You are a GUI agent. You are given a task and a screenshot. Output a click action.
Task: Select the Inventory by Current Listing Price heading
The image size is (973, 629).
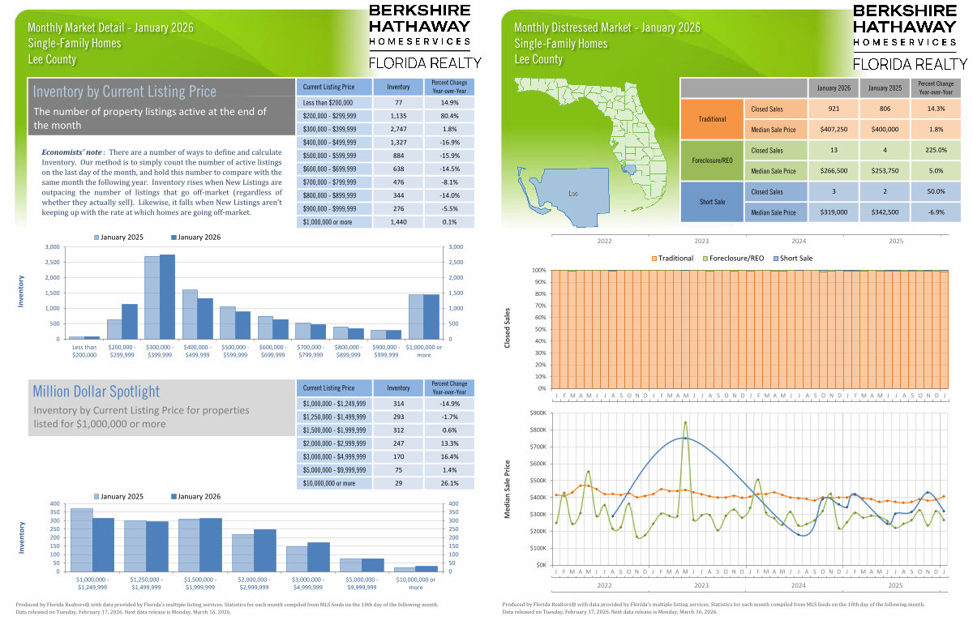coord(125,92)
